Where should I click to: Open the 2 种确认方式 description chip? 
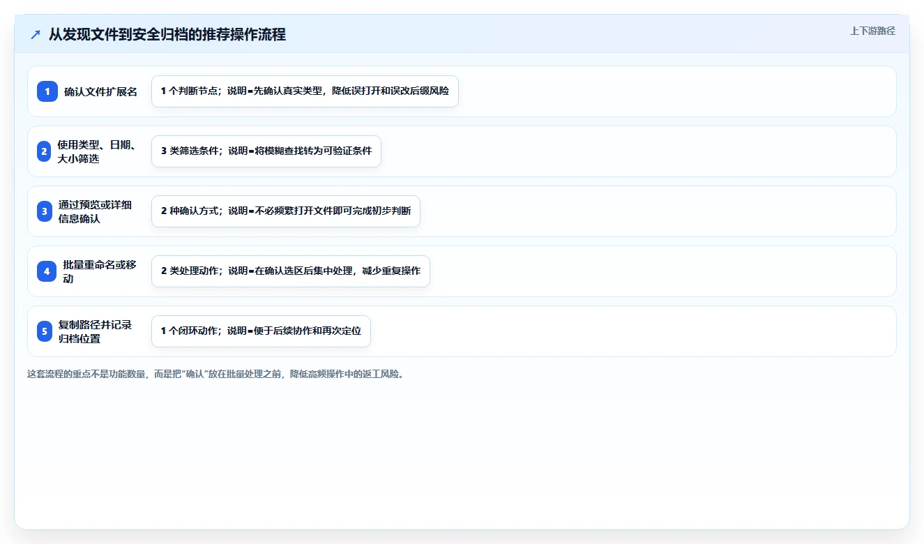286,211
